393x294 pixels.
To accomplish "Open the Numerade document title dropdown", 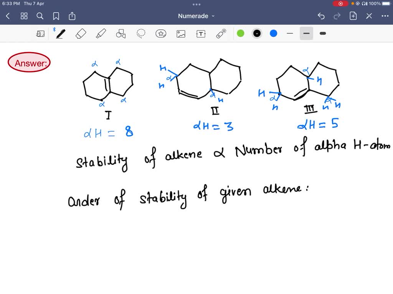I will [x=196, y=16].
